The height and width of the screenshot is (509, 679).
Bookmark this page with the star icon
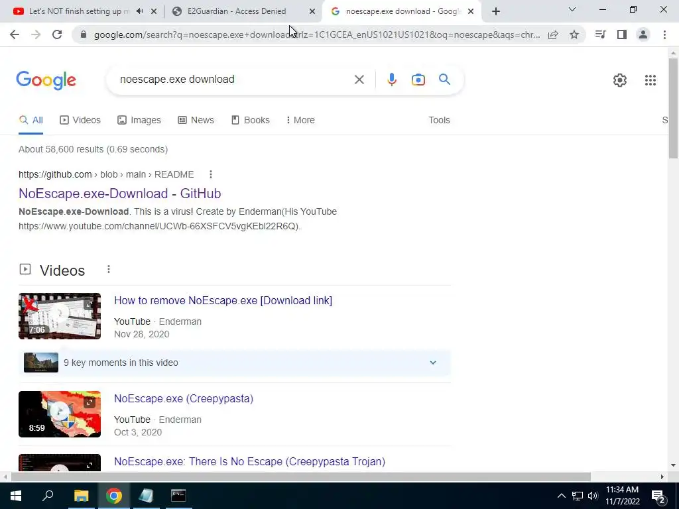click(x=574, y=34)
